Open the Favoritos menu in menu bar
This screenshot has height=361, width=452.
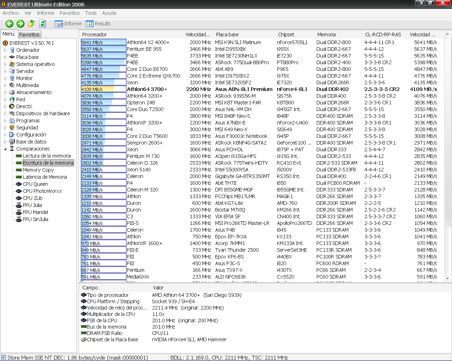pyautogui.click(x=70, y=13)
